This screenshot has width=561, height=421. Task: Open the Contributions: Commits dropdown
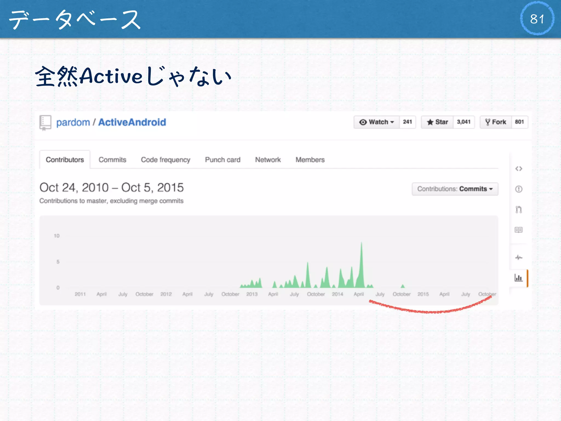[455, 189]
